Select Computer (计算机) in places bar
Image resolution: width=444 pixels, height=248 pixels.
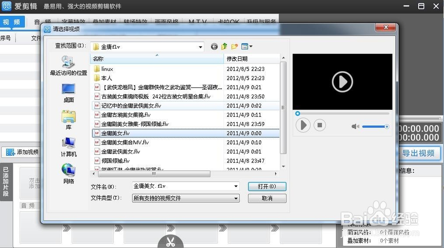tap(68, 147)
